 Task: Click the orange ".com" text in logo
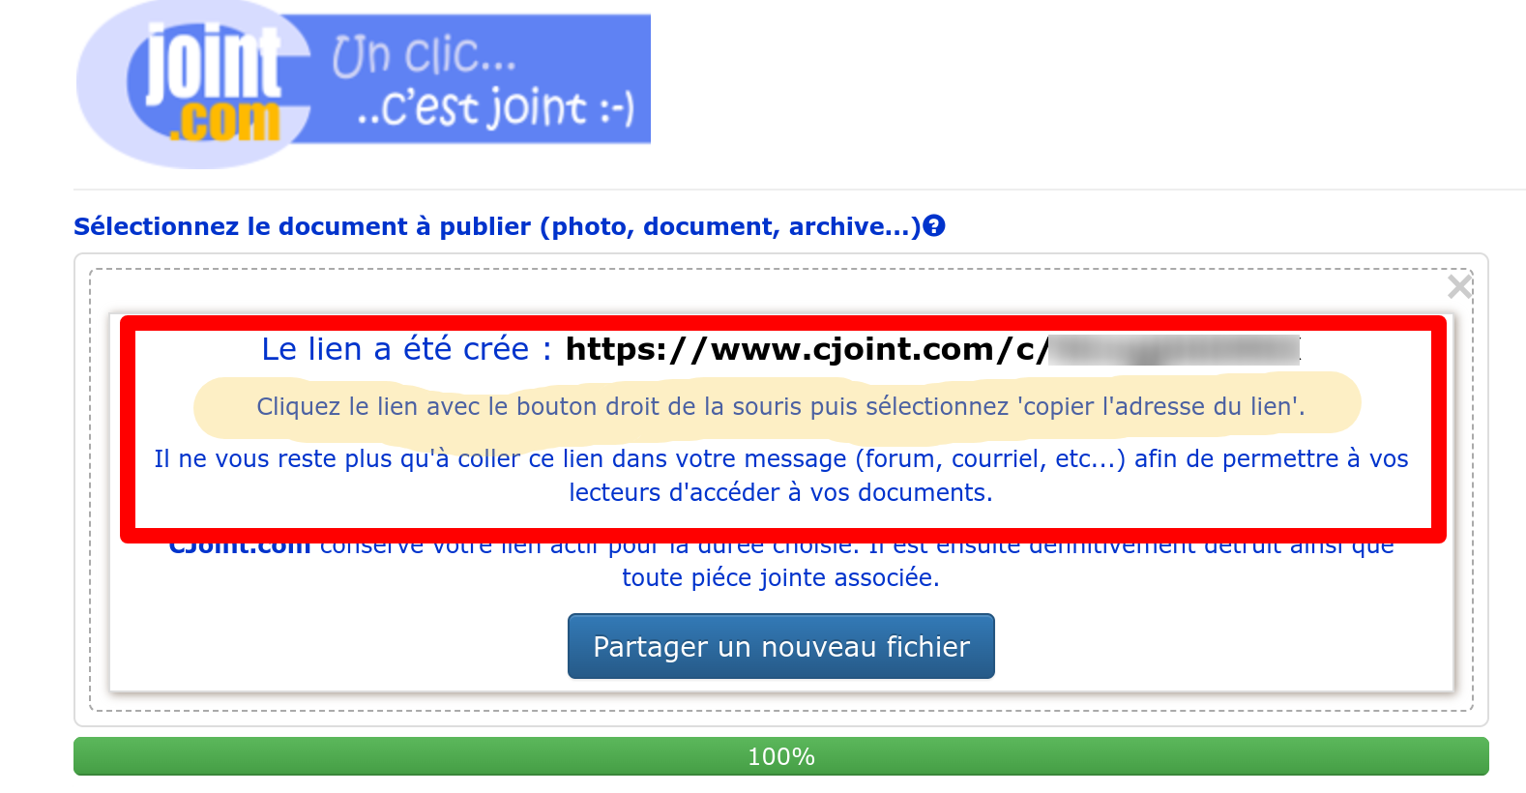[225, 122]
